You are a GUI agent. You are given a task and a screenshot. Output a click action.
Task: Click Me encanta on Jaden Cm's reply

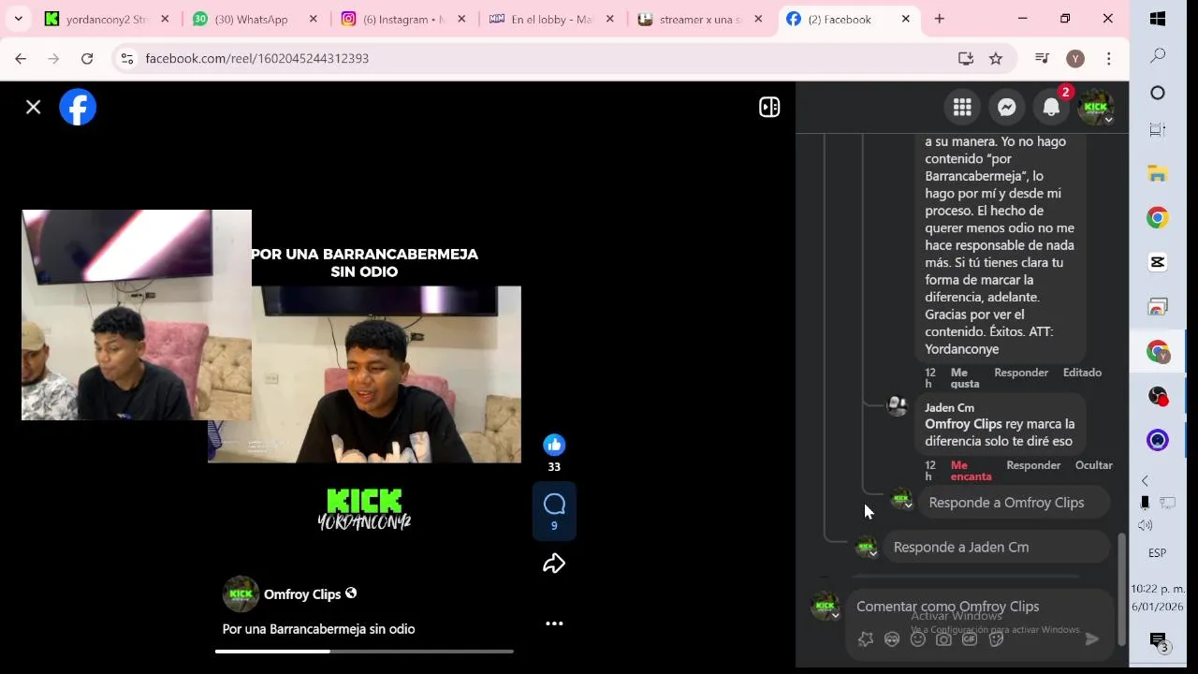point(971,471)
